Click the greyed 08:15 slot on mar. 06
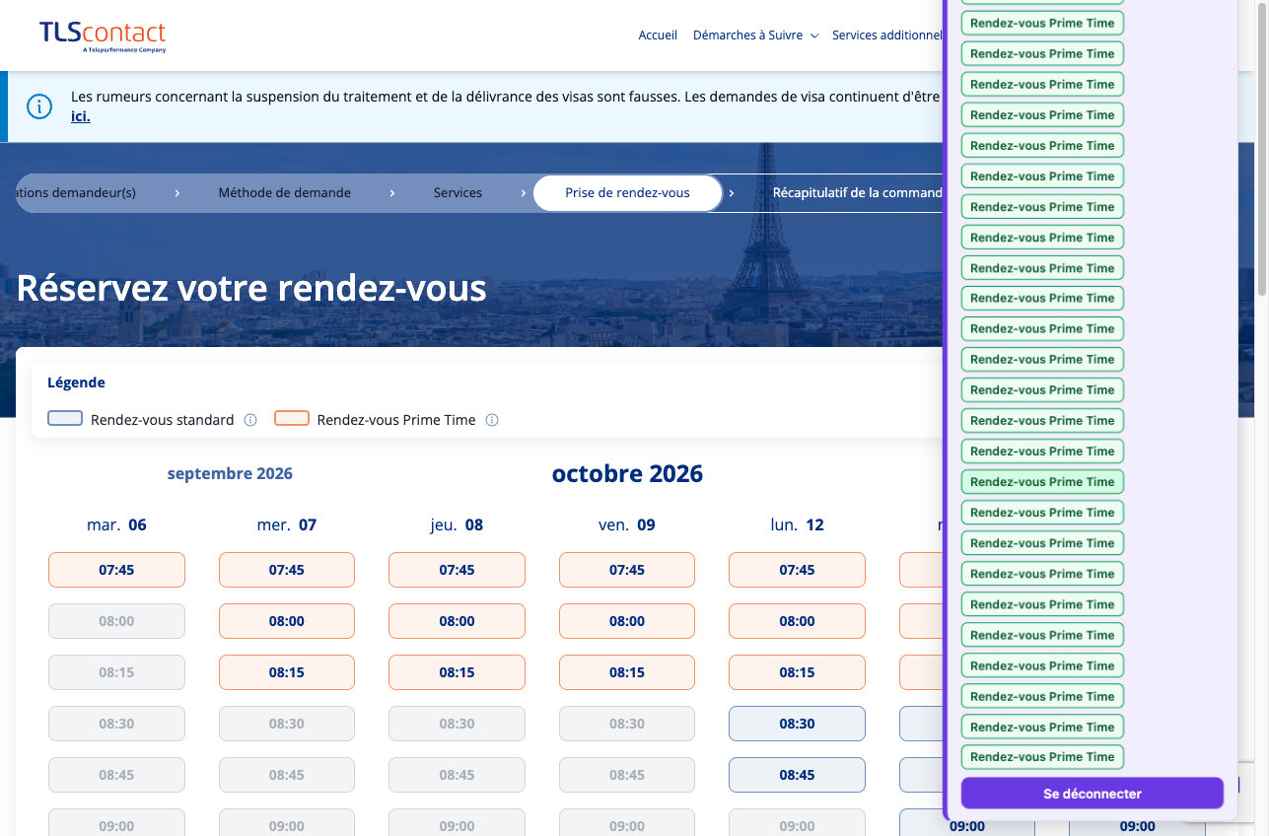Screen dimensions: 1269x836 pyautogui.click(x=116, y=672)
